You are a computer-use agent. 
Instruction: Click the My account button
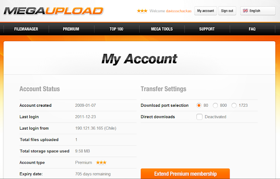click(x=206, y=11)
